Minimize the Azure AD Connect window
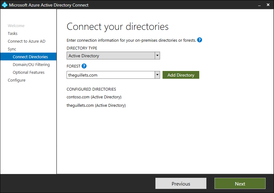This screenshot has height=193, width=274. tap(259, 5)
